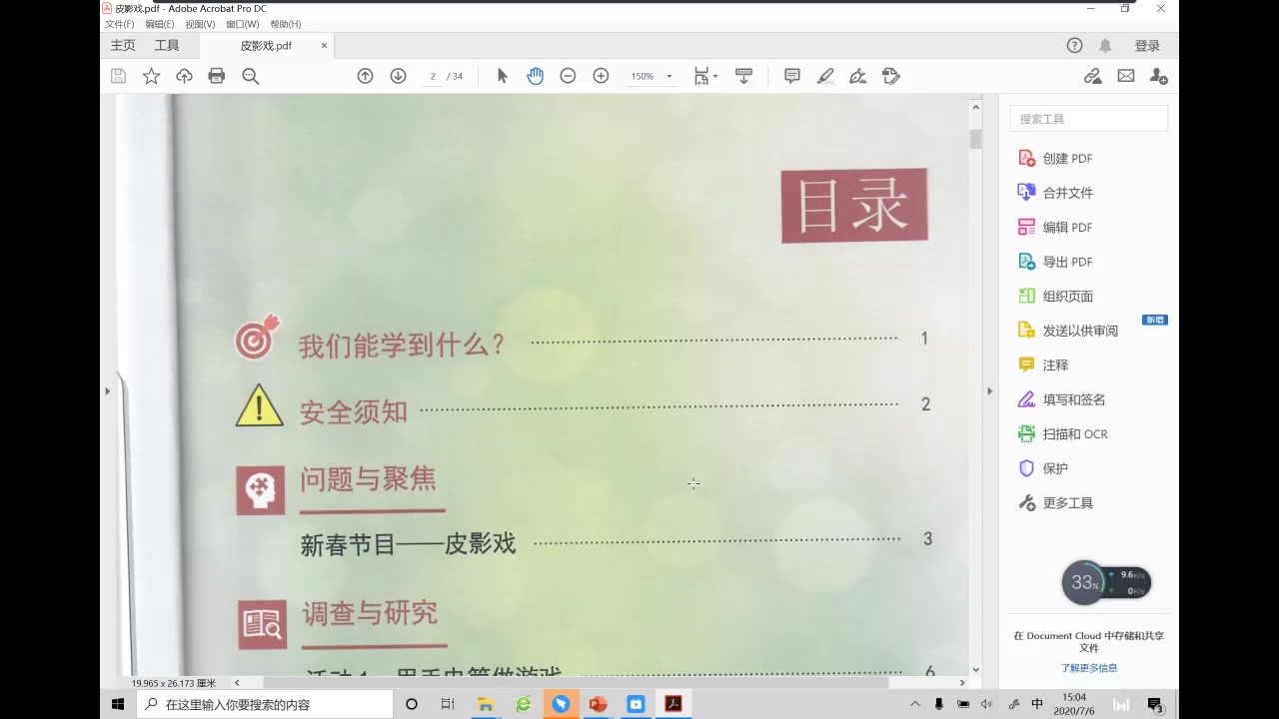
Task: Expand hidden icons in the system tray
Action: point(914,703)
